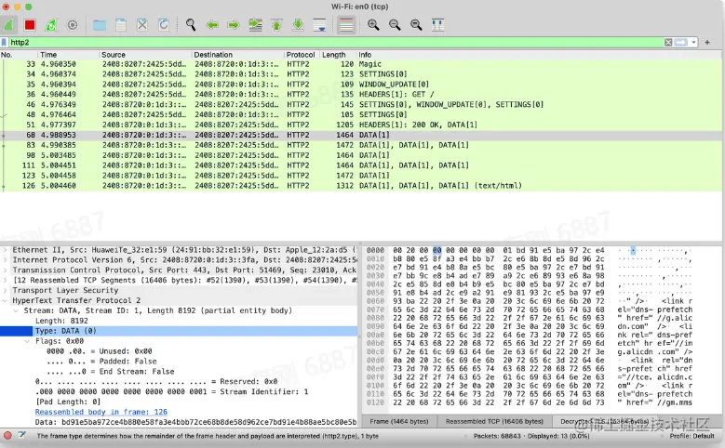
Task: Open expert information red circle icon
Action: click(x=7, y=435)
